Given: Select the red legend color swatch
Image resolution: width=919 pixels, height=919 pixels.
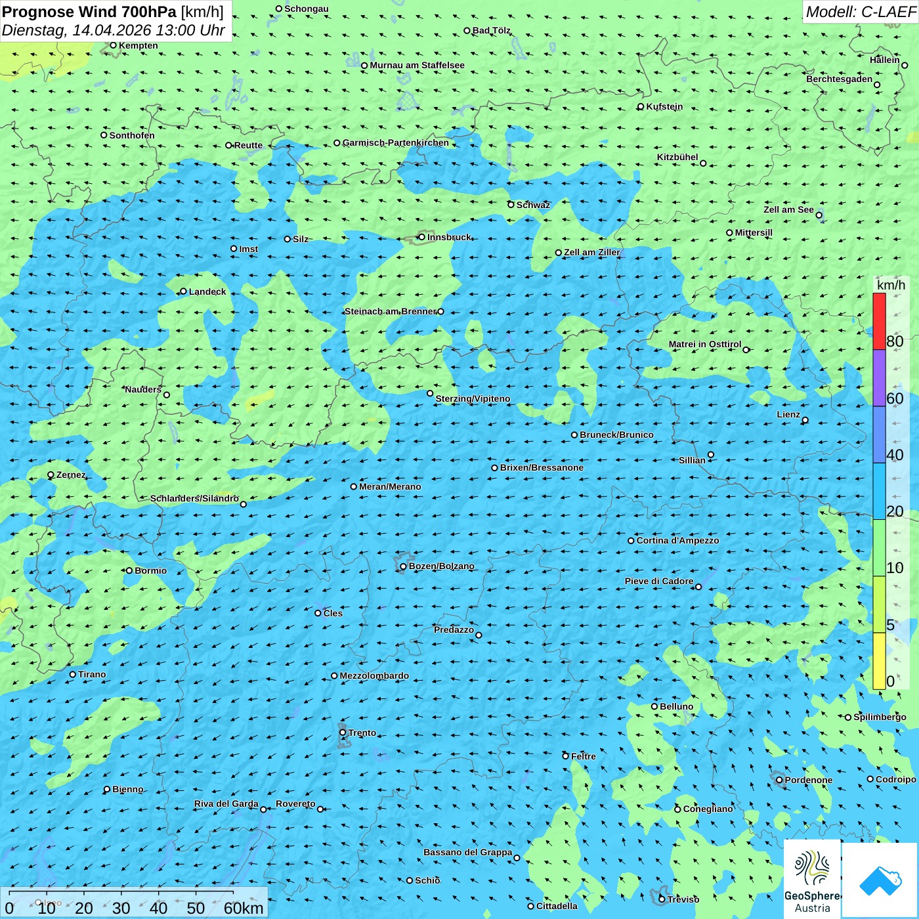Looking at the screenshot, I should (x=879, y=321).
